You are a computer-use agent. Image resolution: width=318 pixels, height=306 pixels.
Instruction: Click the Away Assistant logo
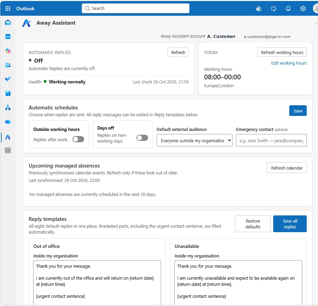(27, 23)
